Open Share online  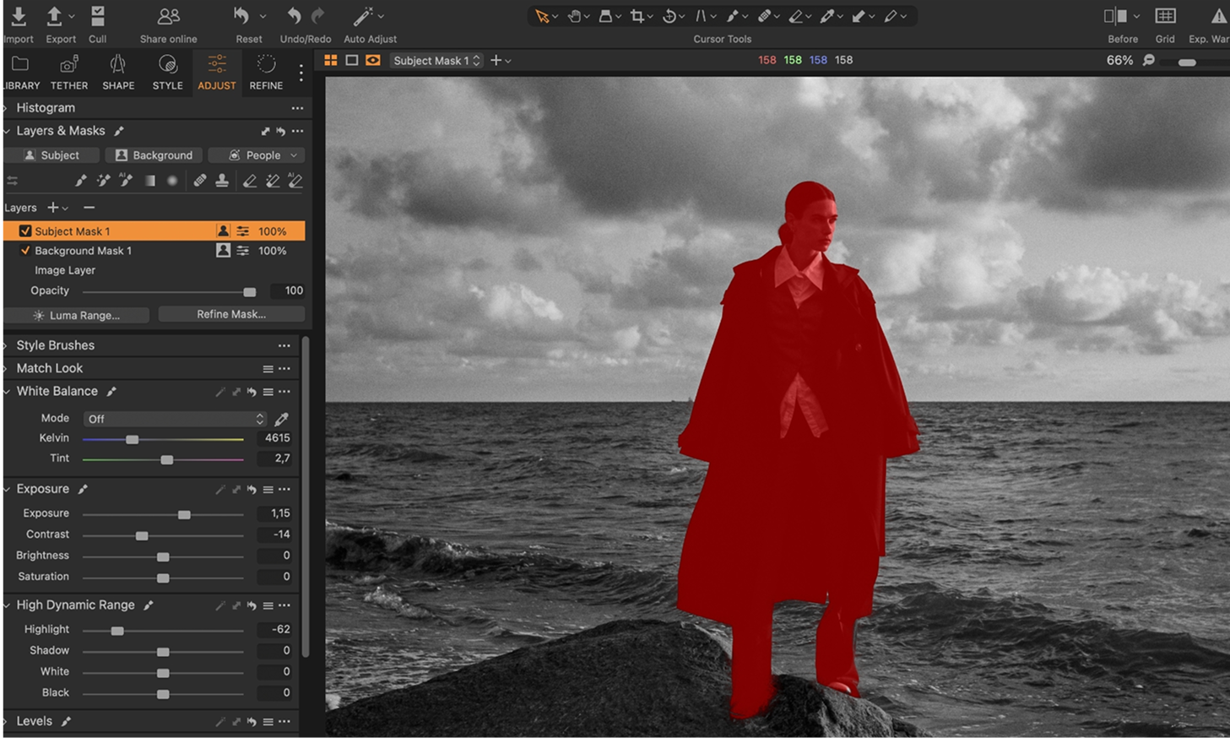[169, 16]
